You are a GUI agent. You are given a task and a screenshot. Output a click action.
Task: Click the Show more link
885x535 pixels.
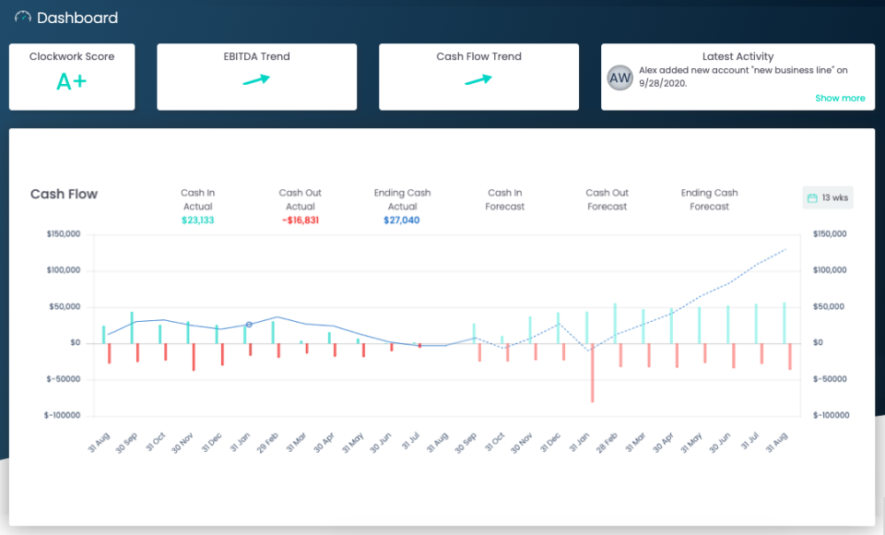840,98
